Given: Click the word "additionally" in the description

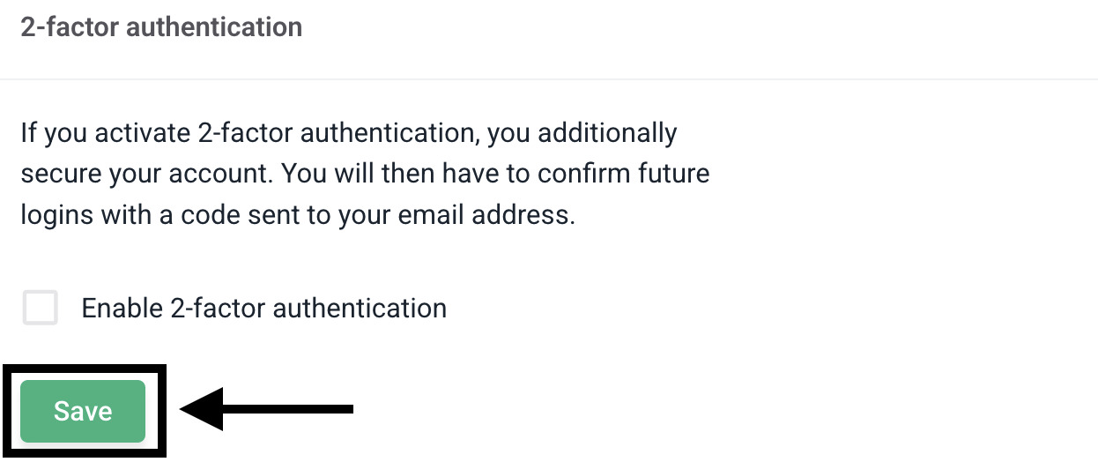Looking at the screenshot, I should [606, 134].
